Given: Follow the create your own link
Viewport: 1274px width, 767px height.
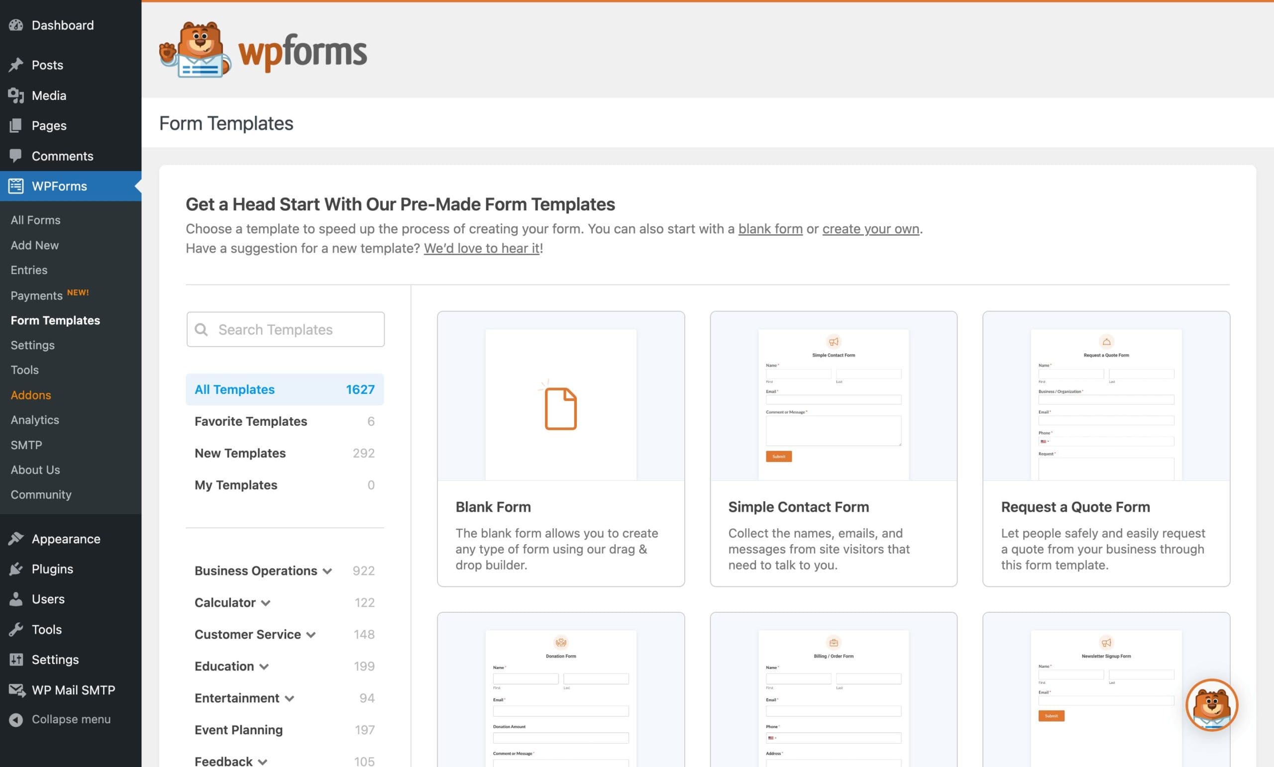Looking at the screenshot, I should [871, 228].
